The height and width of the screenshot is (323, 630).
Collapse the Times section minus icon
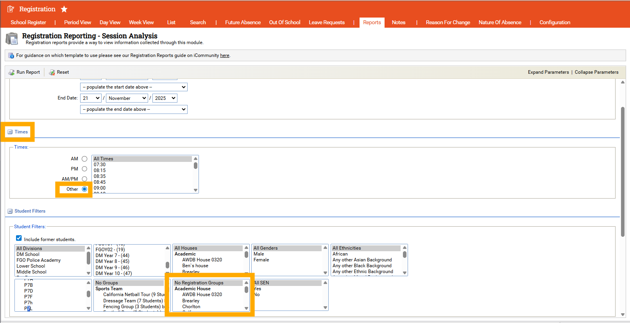tap(10, 132)
